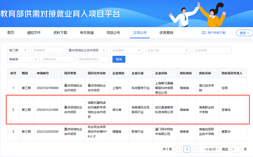
Task: Go to previous page arrow in pagination
Action: pyautogui.click(x=178, y=149)
